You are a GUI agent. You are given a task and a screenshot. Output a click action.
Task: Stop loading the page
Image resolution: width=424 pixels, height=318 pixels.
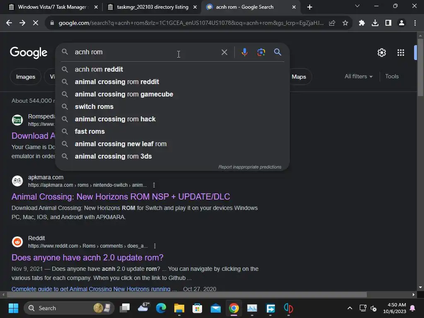tap(36, 23)
